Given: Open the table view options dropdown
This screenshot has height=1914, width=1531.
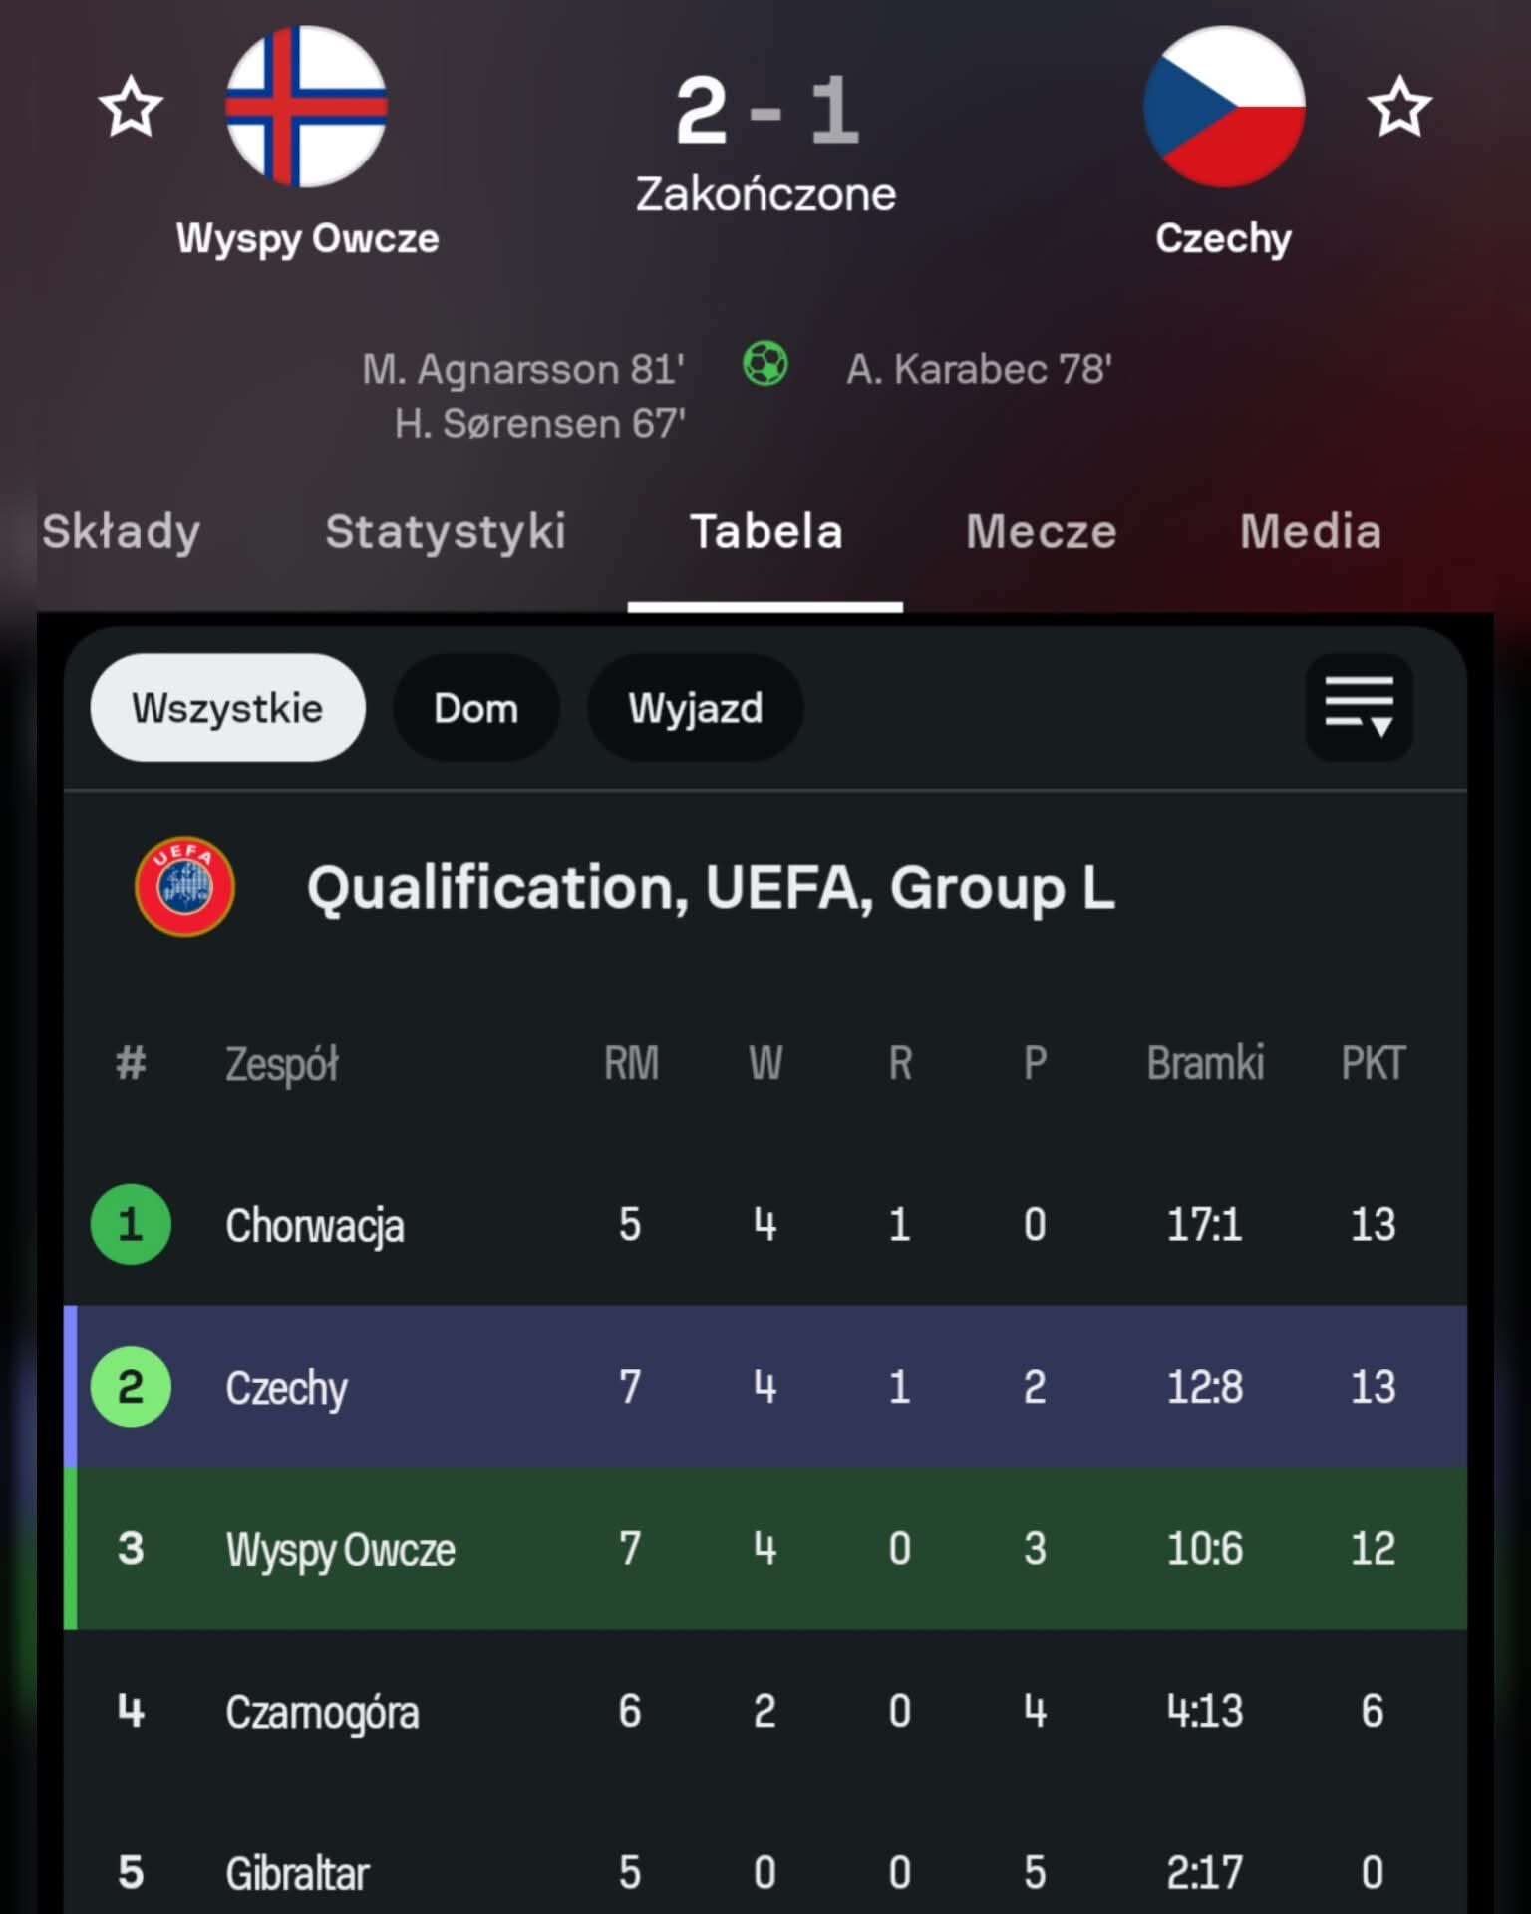Looking at the screenshot, I should 1359,708.
